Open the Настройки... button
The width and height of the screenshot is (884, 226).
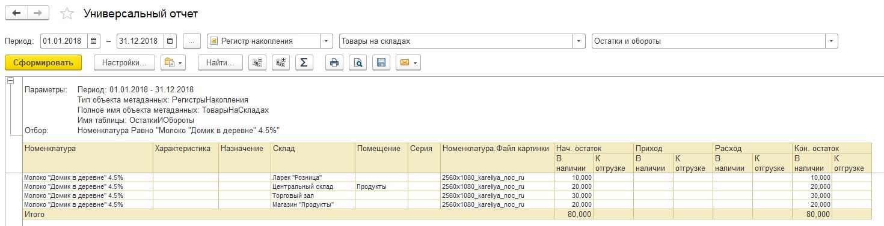pyautogui.click(x=124, y=62)
